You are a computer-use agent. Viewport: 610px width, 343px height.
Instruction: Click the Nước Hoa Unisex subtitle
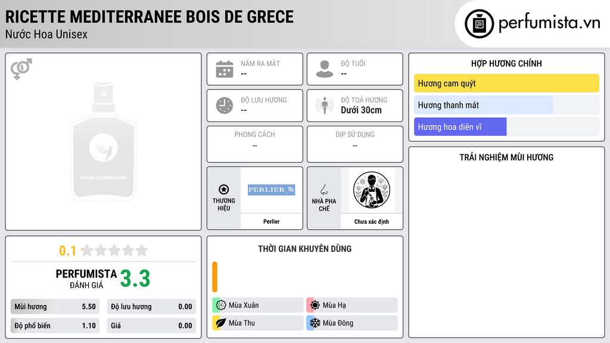pyautogui.click(x=46, y=34)
